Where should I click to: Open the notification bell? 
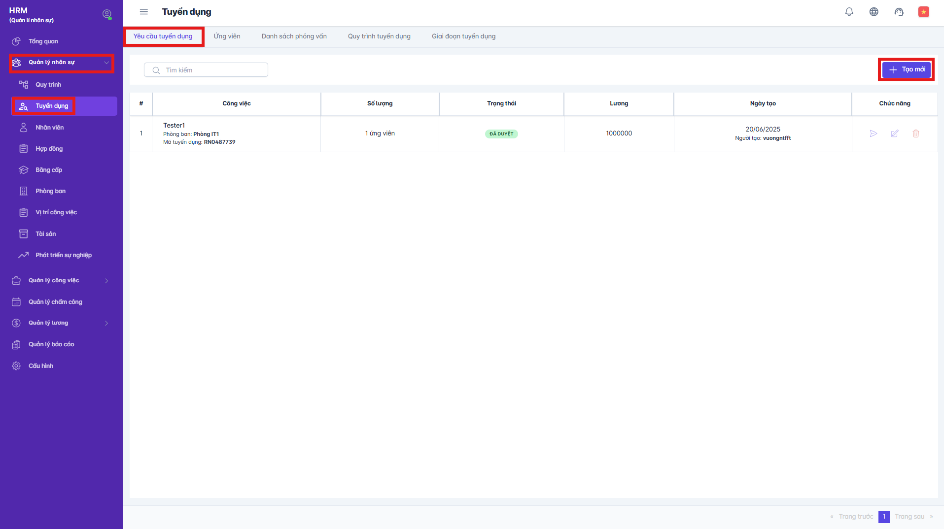tap(849, 12)
